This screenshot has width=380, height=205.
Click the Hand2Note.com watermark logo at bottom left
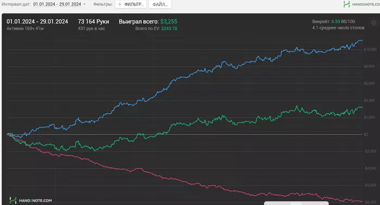point(30,201)
